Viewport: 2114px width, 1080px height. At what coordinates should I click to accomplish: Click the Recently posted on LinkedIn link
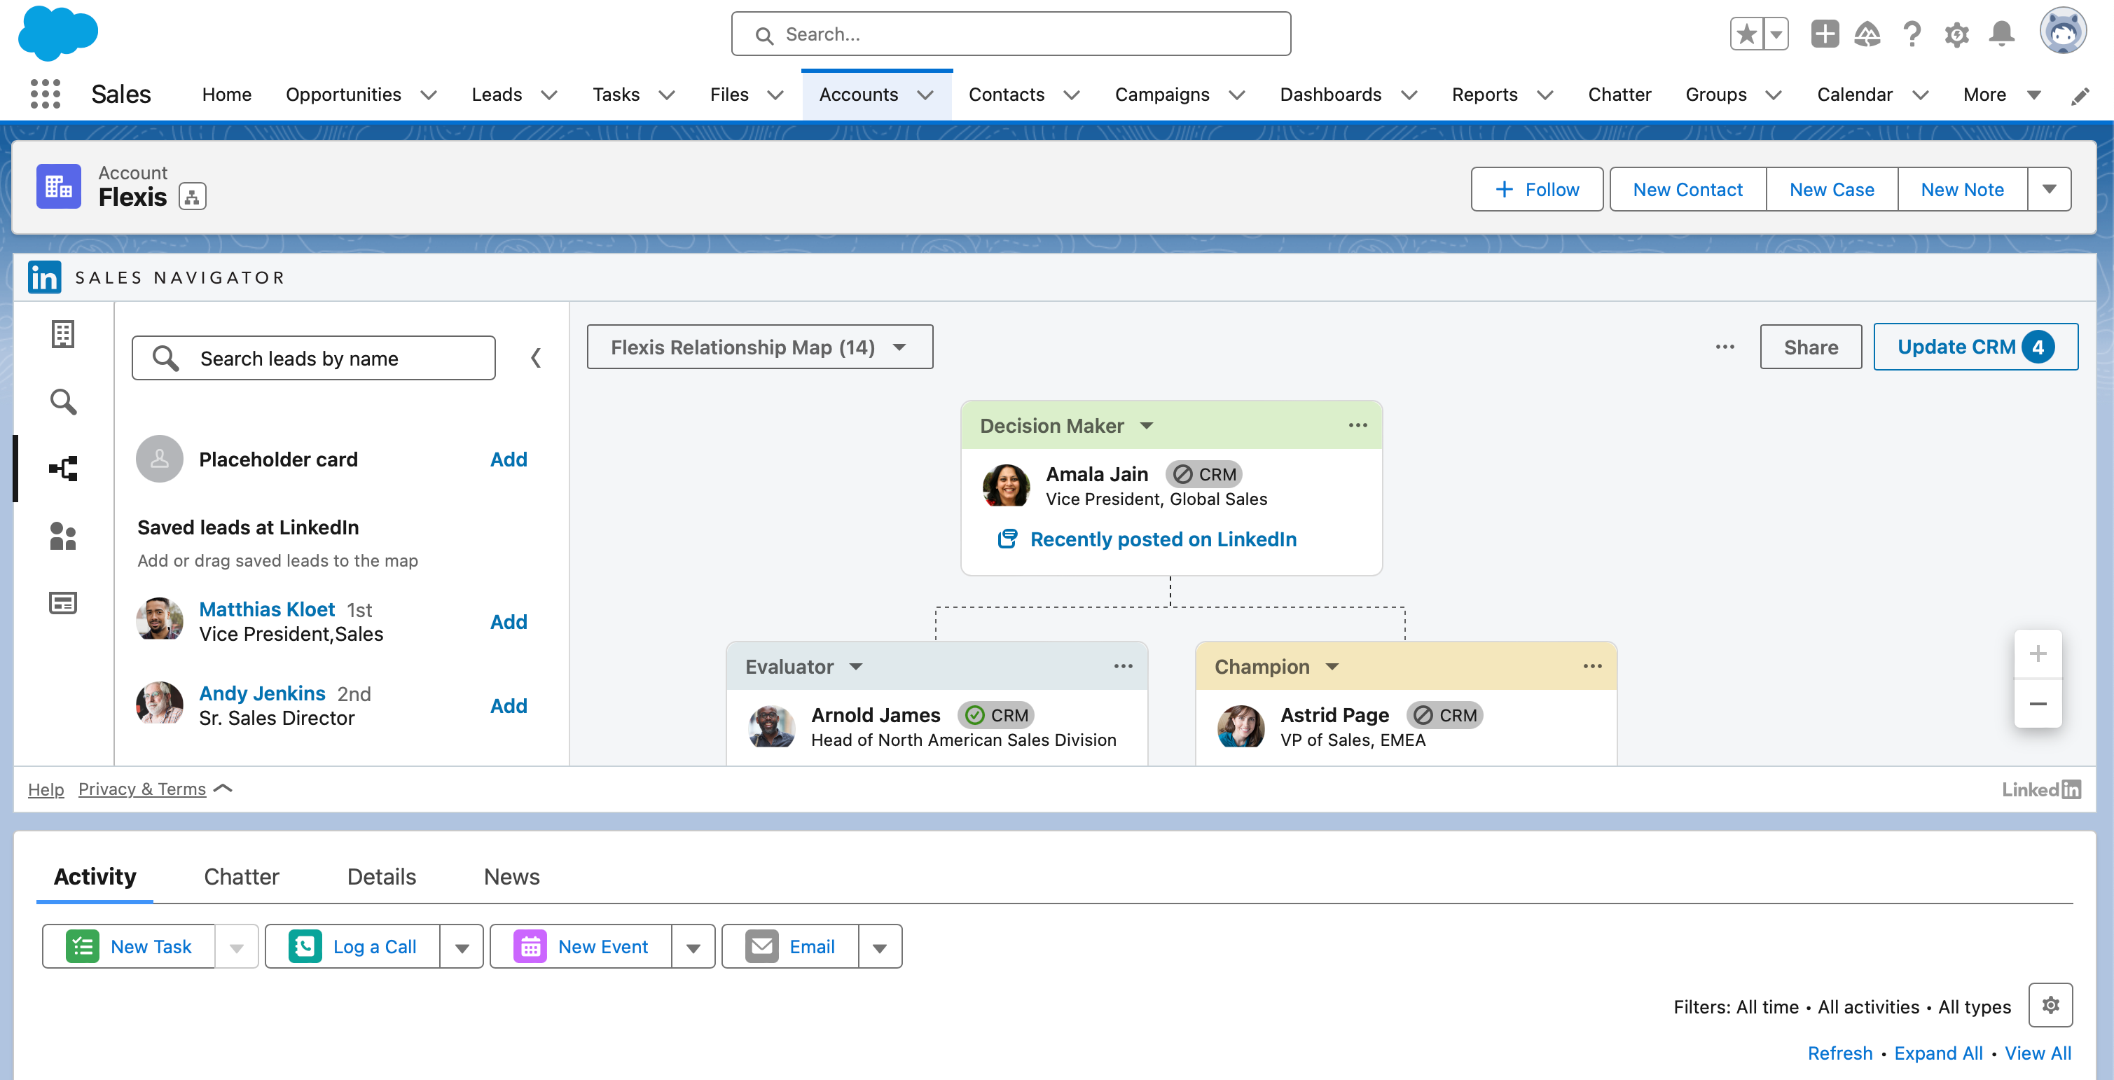(x=1163, y=539)
